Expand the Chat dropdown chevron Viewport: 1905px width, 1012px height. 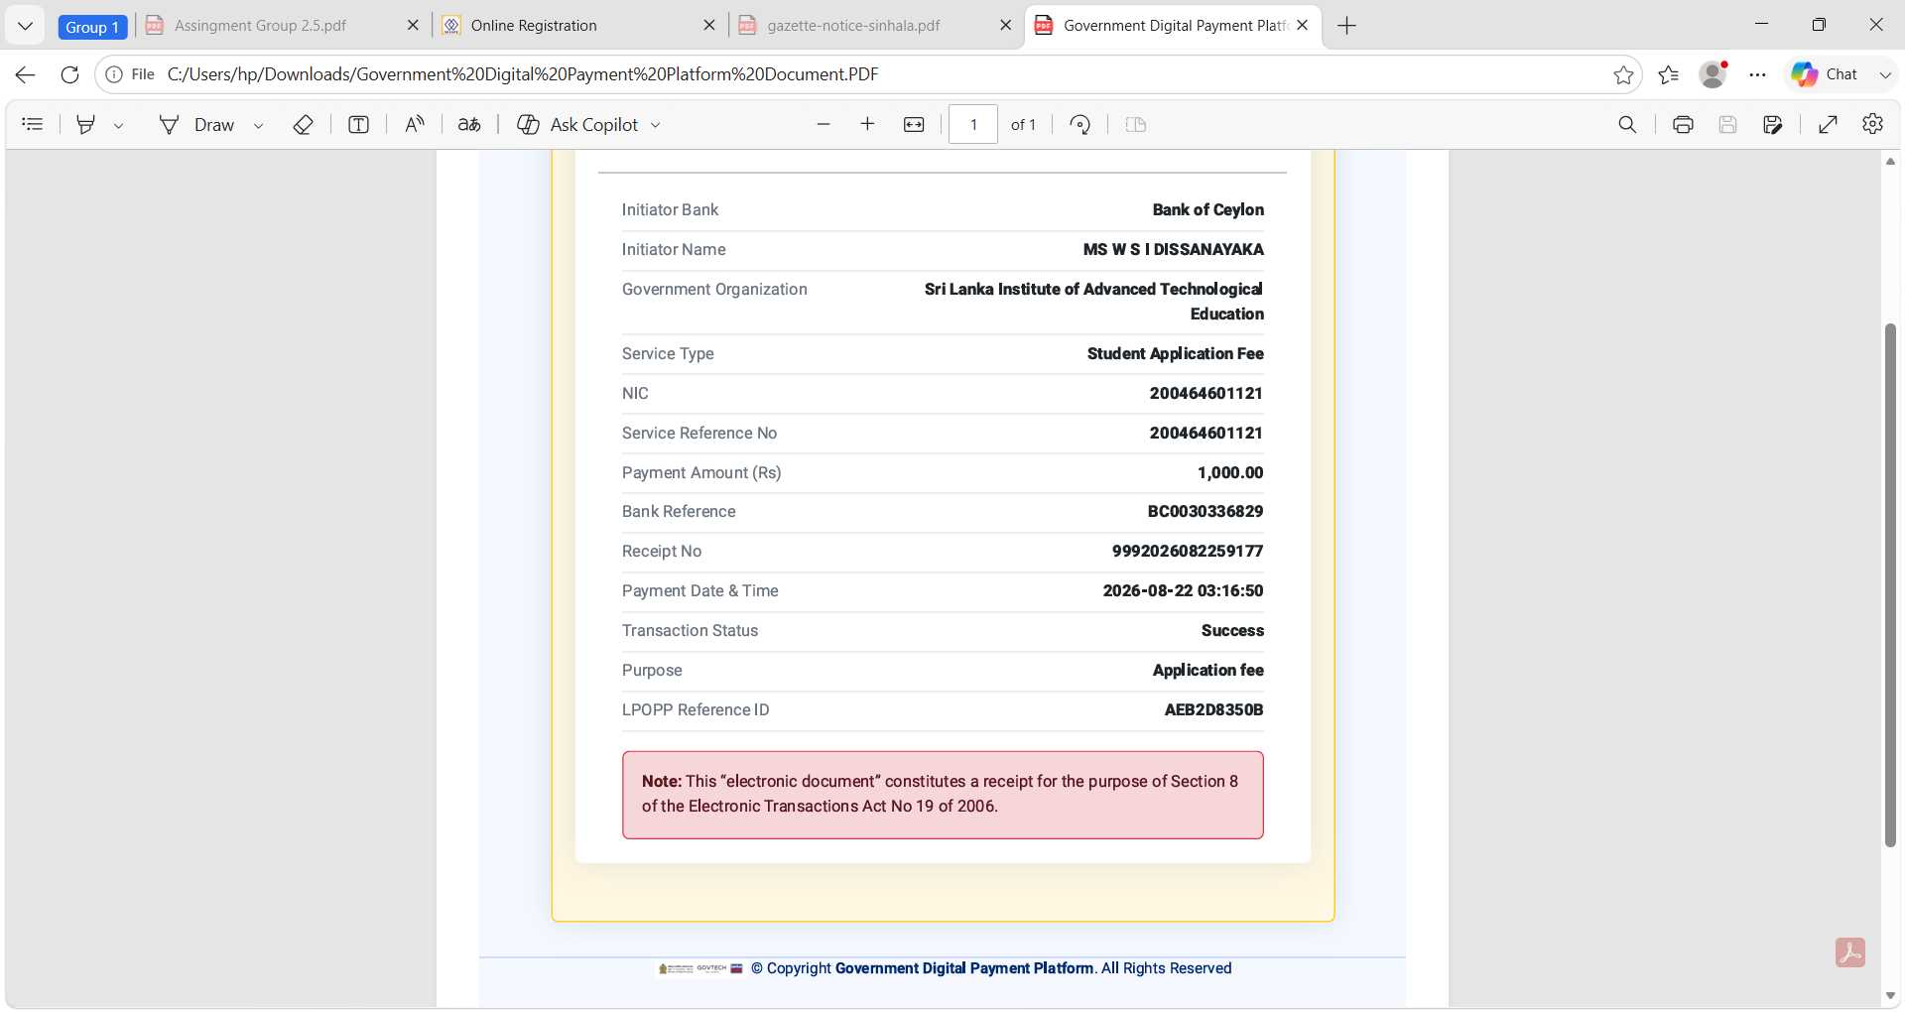pyautogui.click(x=1885, y=74)
